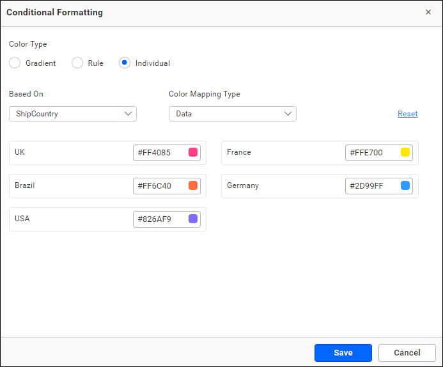The width and height of the screenshot is (443, 367).
Task: Cancel the conditional formatting changes
Action: point(407,353)
